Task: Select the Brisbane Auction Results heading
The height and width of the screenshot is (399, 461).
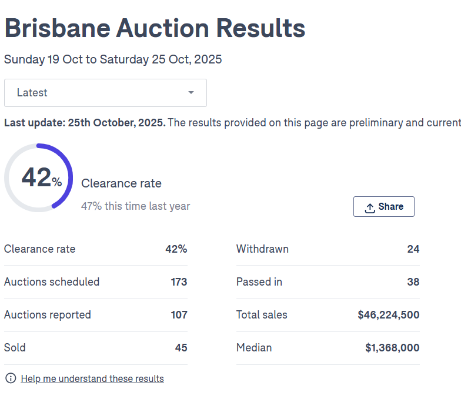Action: click(x=155, y=28)
